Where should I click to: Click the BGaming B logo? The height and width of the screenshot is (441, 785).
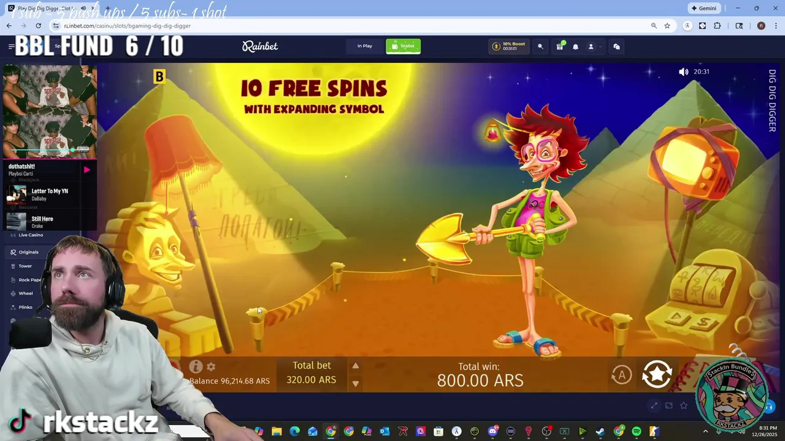(x=159, y=77)
